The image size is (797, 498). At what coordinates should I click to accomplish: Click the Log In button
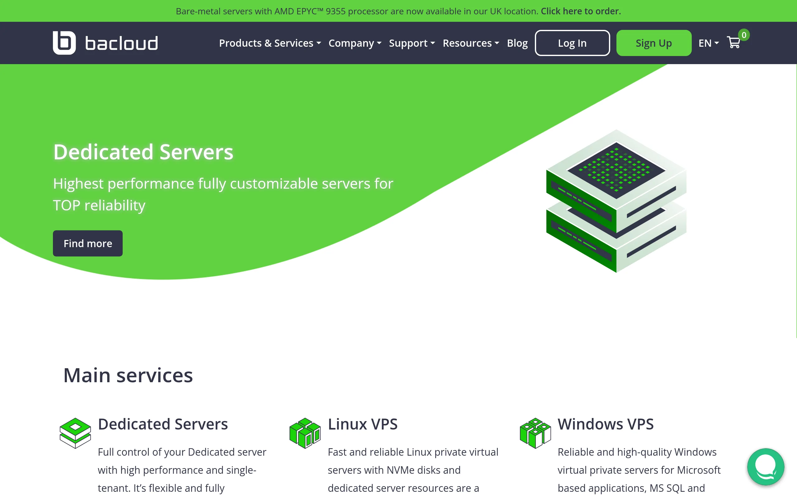tap(572, 43)
